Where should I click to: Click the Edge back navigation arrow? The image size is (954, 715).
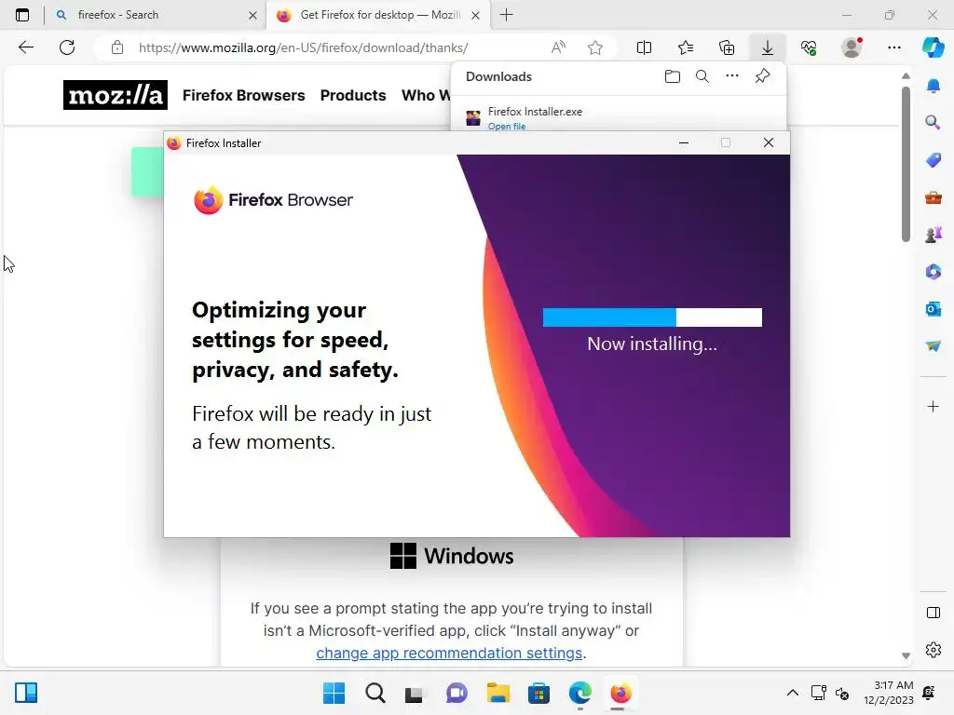point(25,47)
